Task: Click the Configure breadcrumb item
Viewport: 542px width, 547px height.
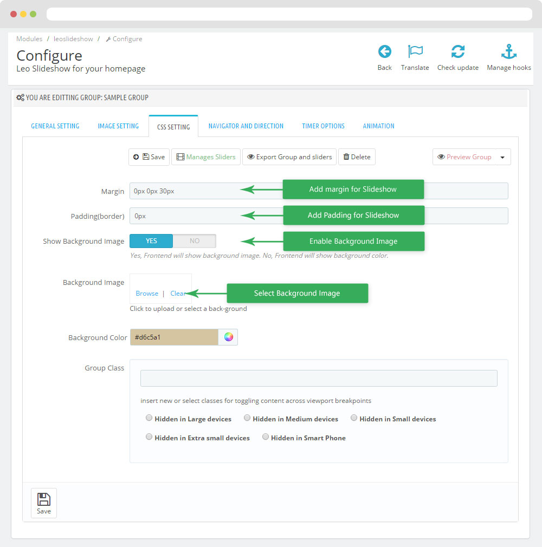Action: pos(124,38)
